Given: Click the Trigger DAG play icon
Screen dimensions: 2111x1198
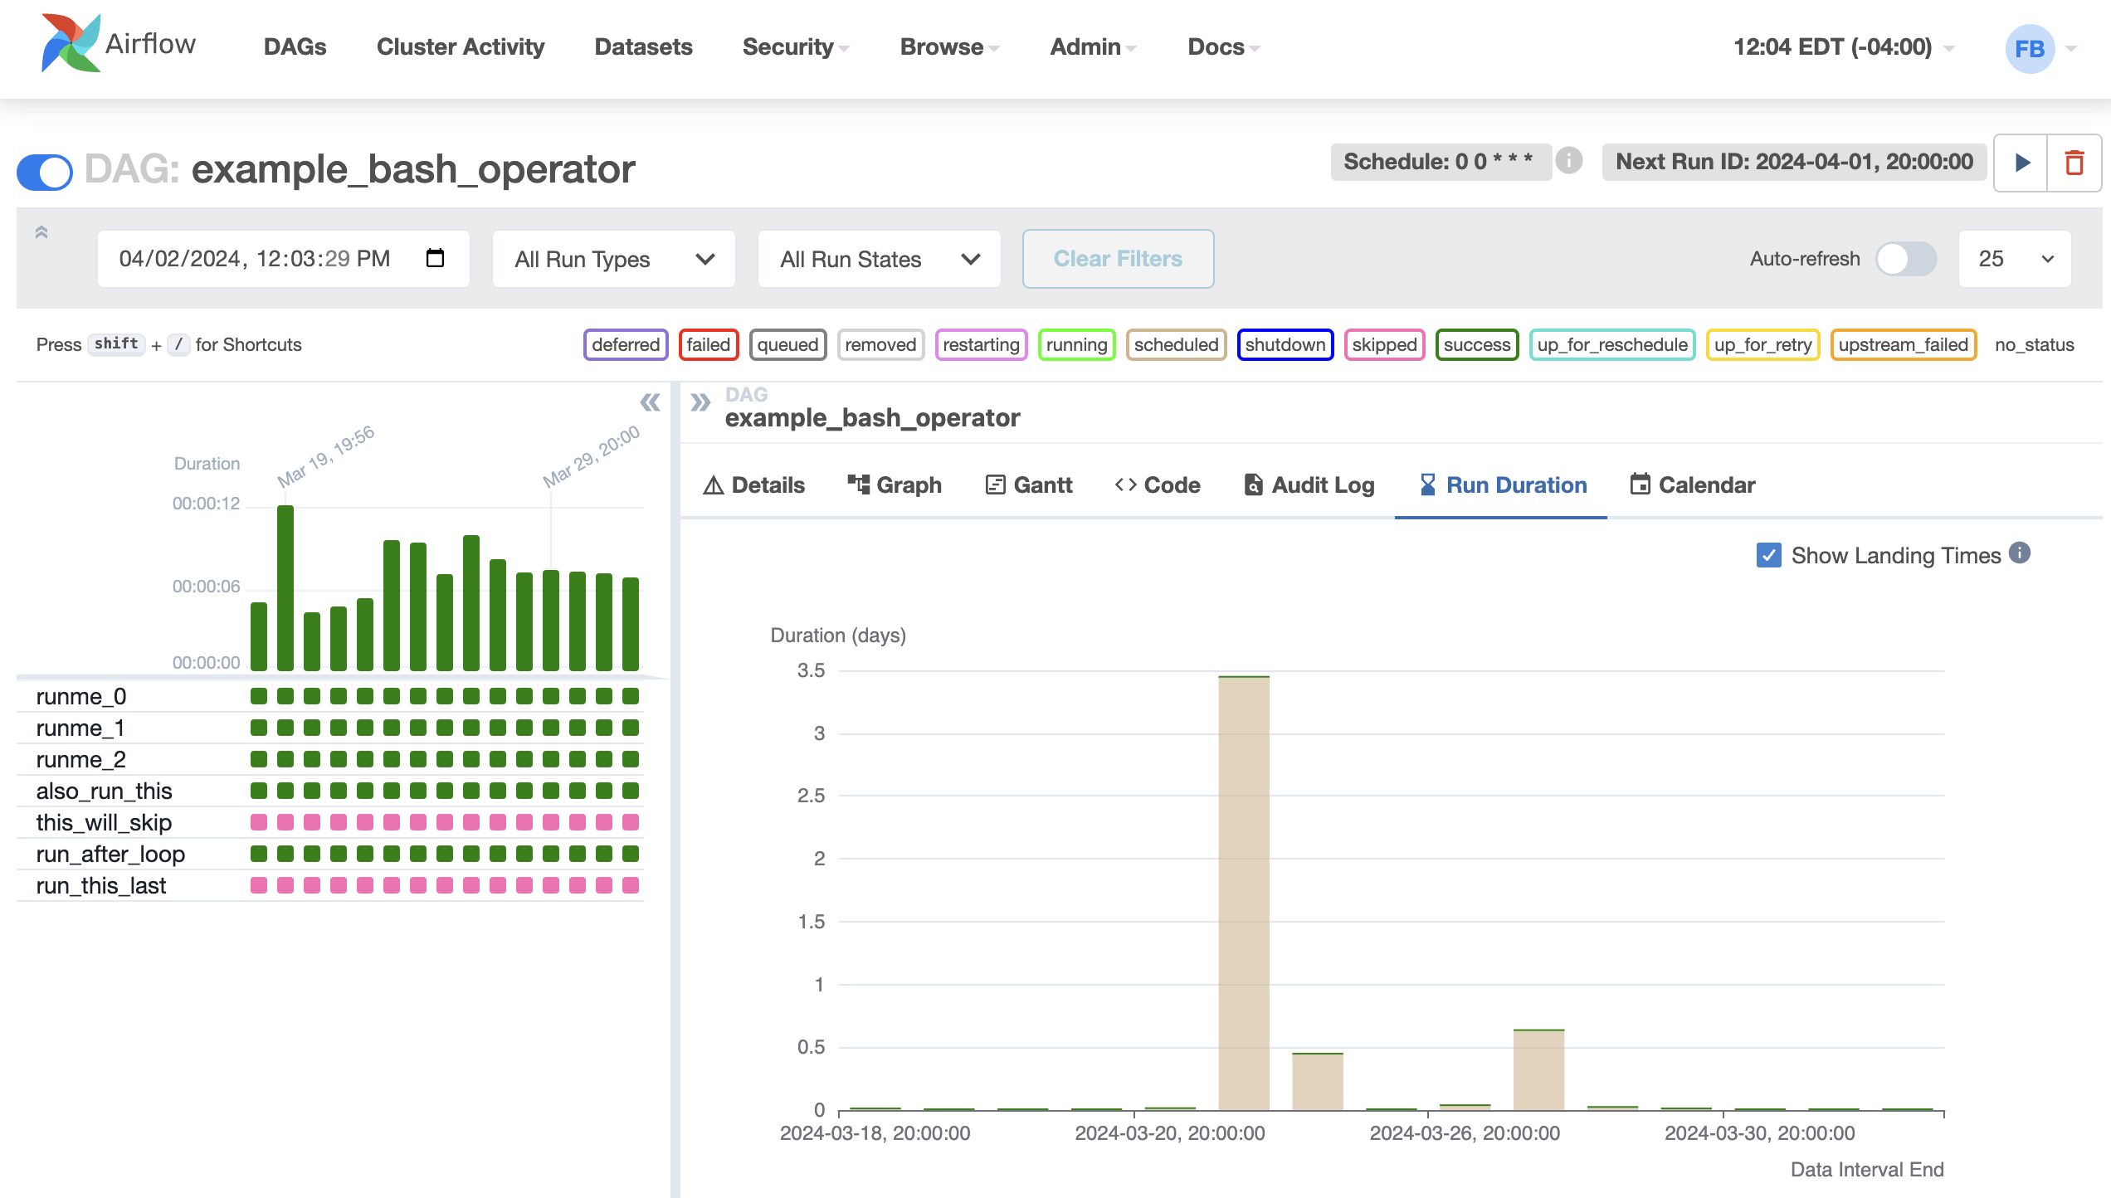Looking at the screenshot, I should click(x=2021, y=163).
